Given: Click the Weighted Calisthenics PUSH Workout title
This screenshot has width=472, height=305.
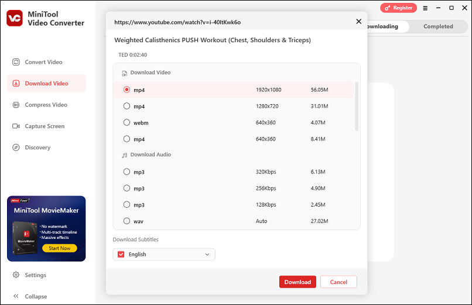Looking at the screenshot, I should pos(213,40).
